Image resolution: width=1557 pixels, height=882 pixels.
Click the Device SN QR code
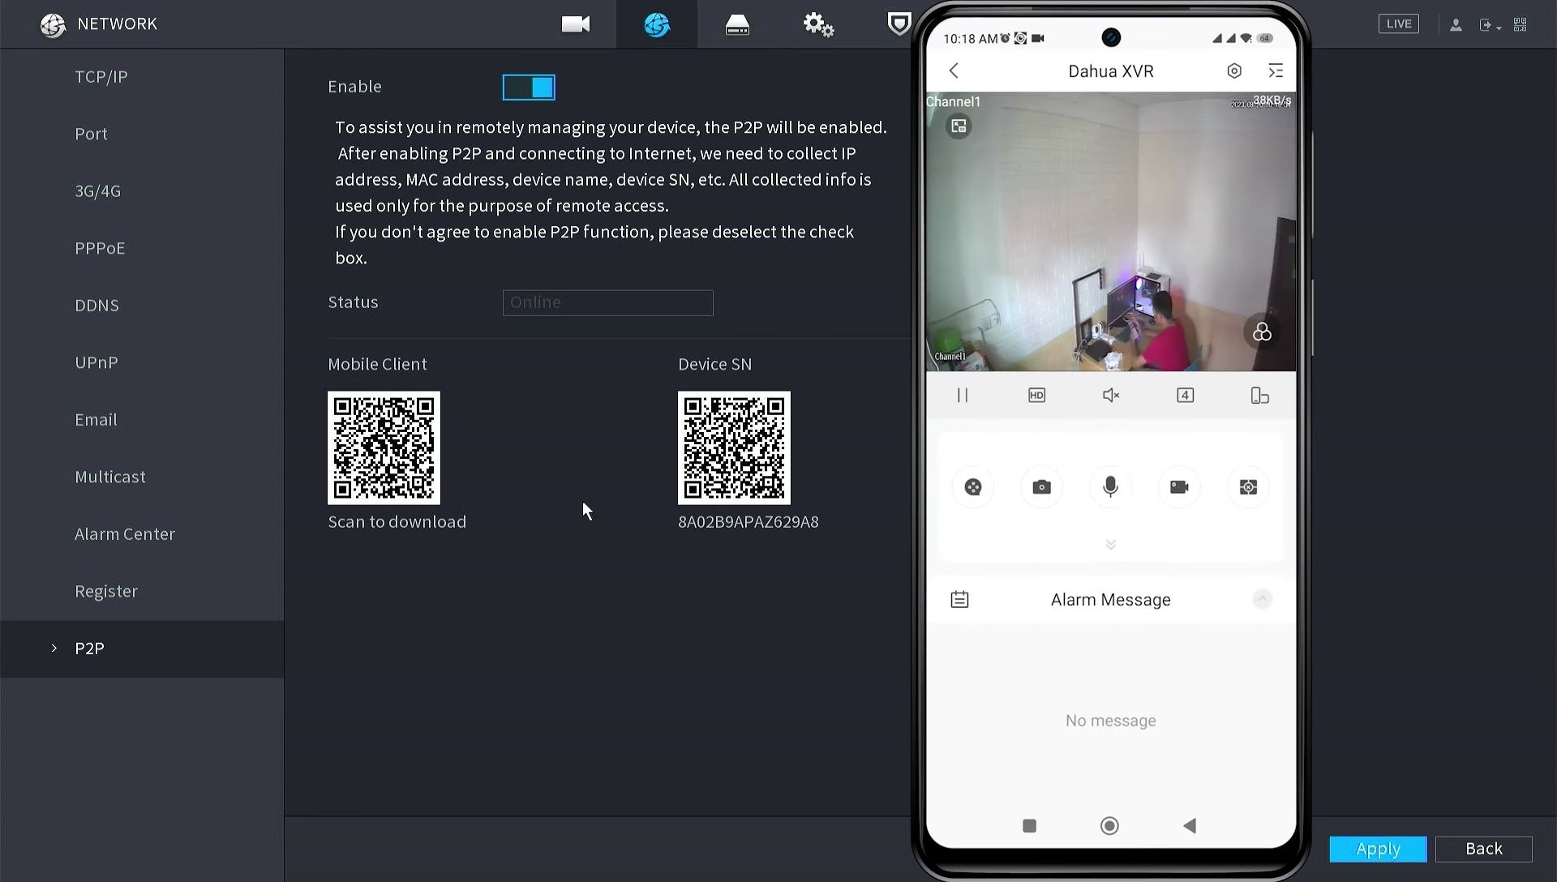[x=734, y=447]
